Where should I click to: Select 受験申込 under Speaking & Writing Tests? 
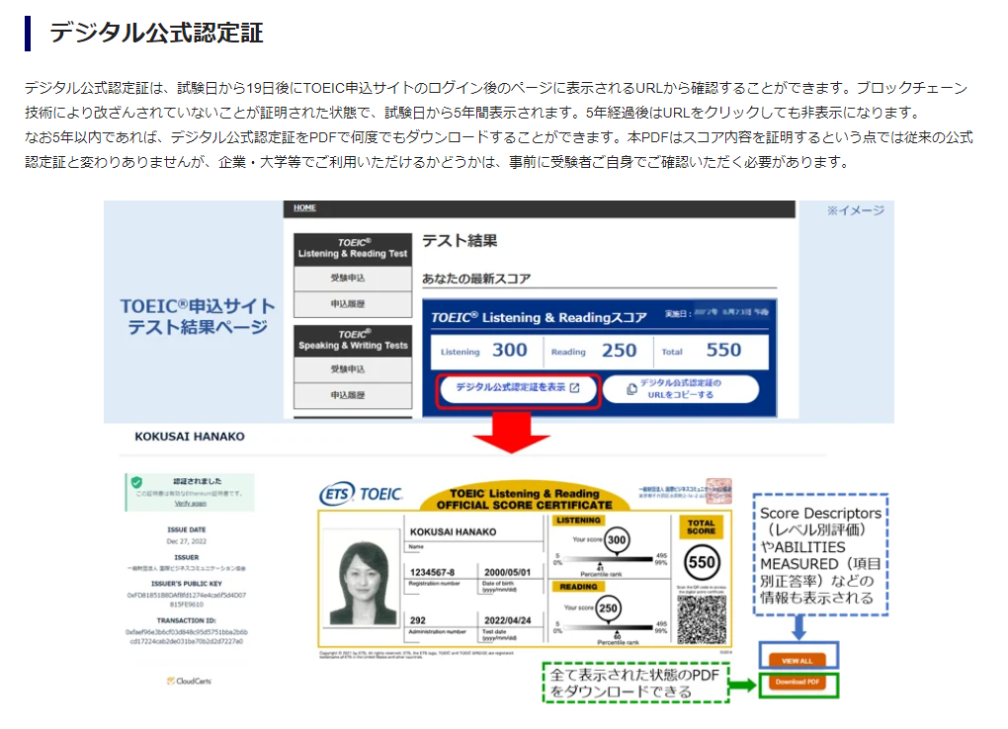[x=353, y=369]
